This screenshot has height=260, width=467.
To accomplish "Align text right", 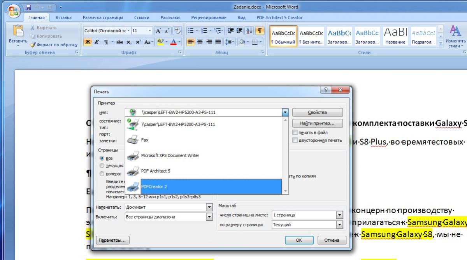I will point(209,42).
